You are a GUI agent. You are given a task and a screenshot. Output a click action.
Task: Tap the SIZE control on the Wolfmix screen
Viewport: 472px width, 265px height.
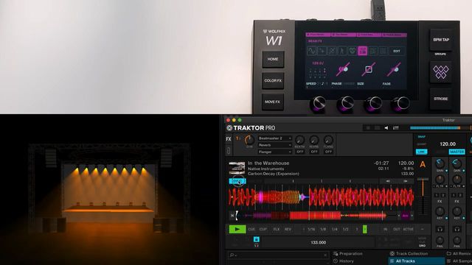click(x=369, y=69)
